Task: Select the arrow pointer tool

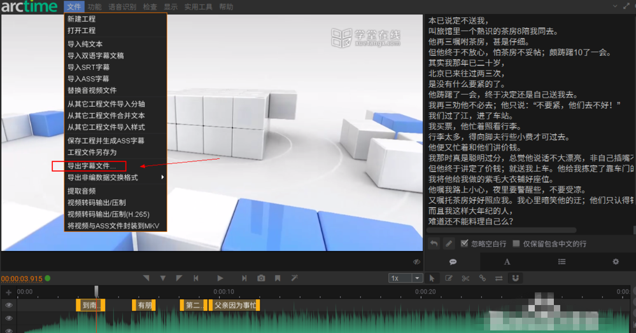Action: click(x=432, y=278)
